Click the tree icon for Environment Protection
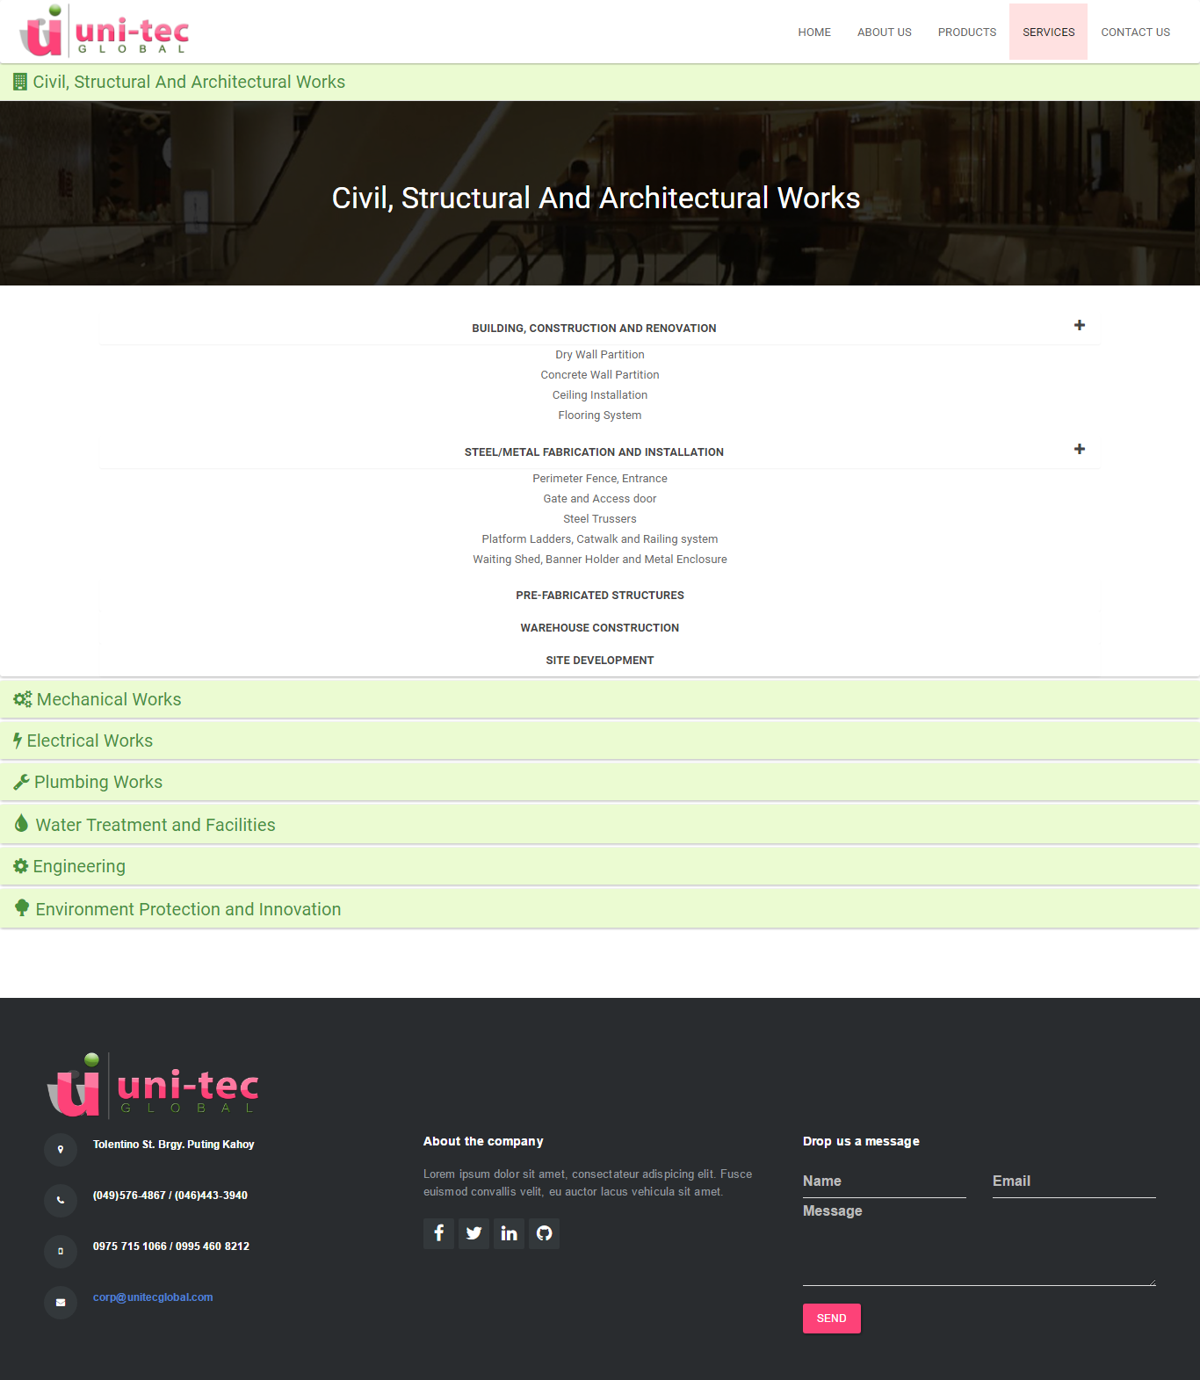Screen dimensions: 1200x1380 tap(22, 908)
